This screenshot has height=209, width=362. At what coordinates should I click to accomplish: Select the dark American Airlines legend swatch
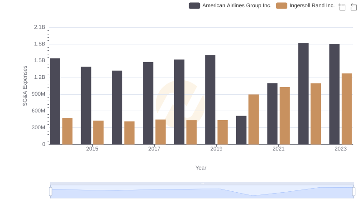point(195,5)
